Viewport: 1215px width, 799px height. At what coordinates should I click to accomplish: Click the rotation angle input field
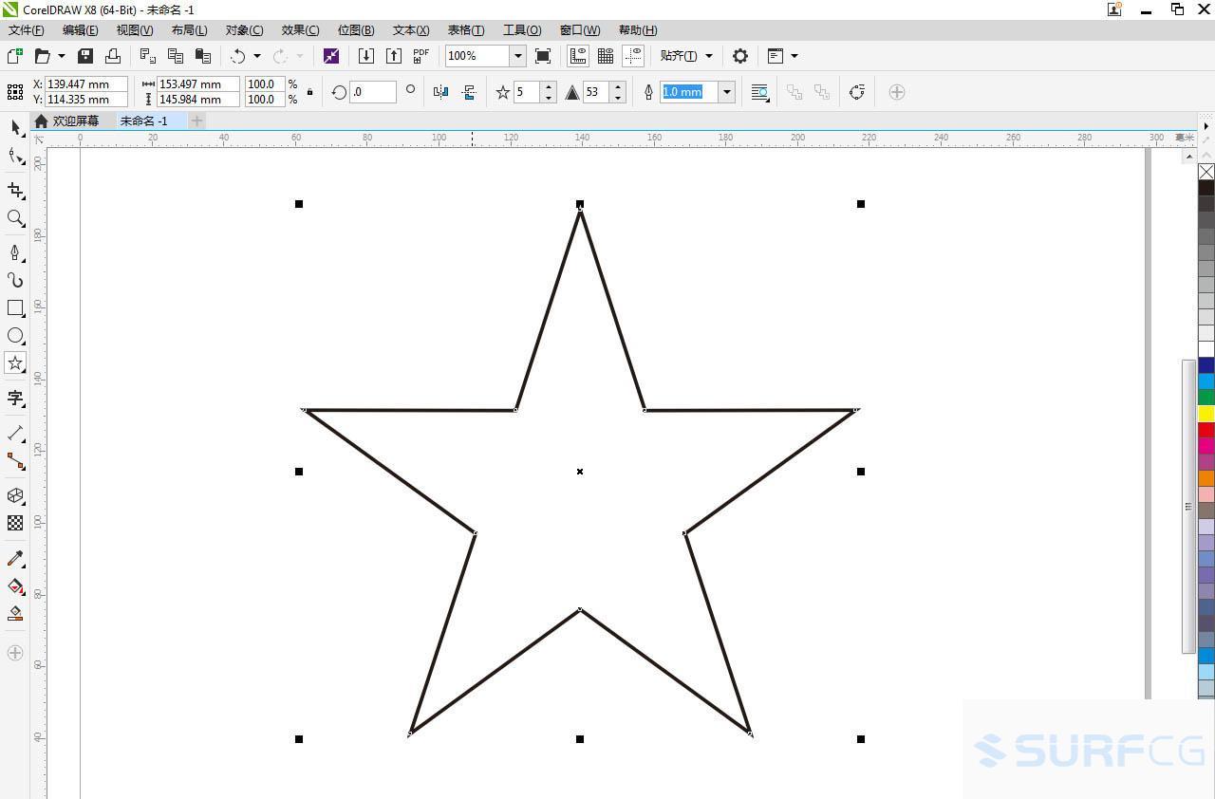(373, 92)
